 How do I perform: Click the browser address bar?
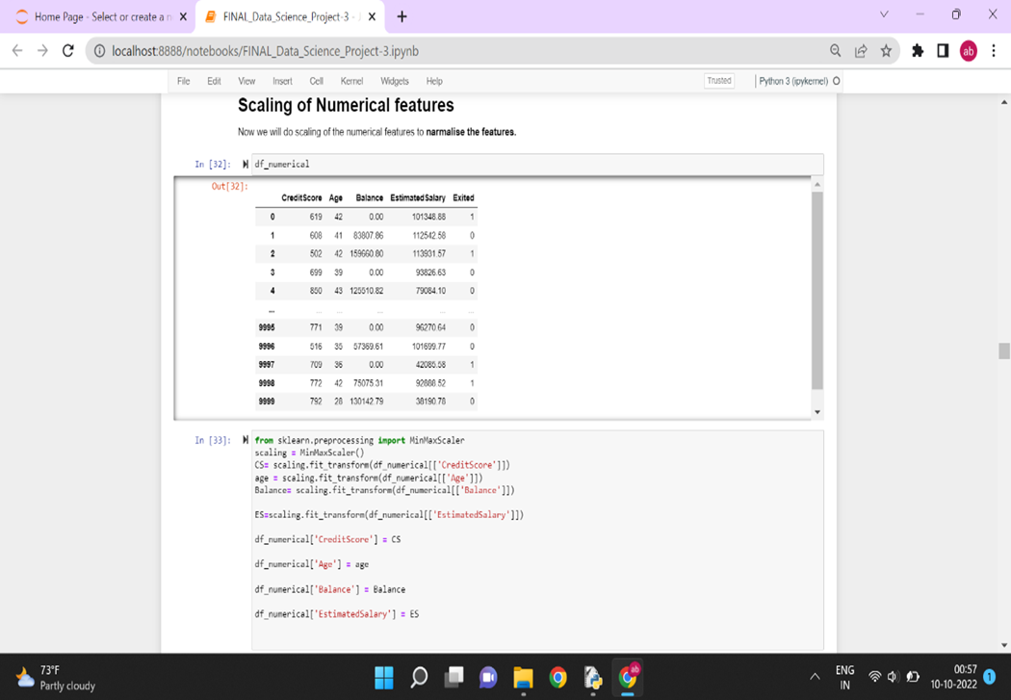[x=385, y=49]
